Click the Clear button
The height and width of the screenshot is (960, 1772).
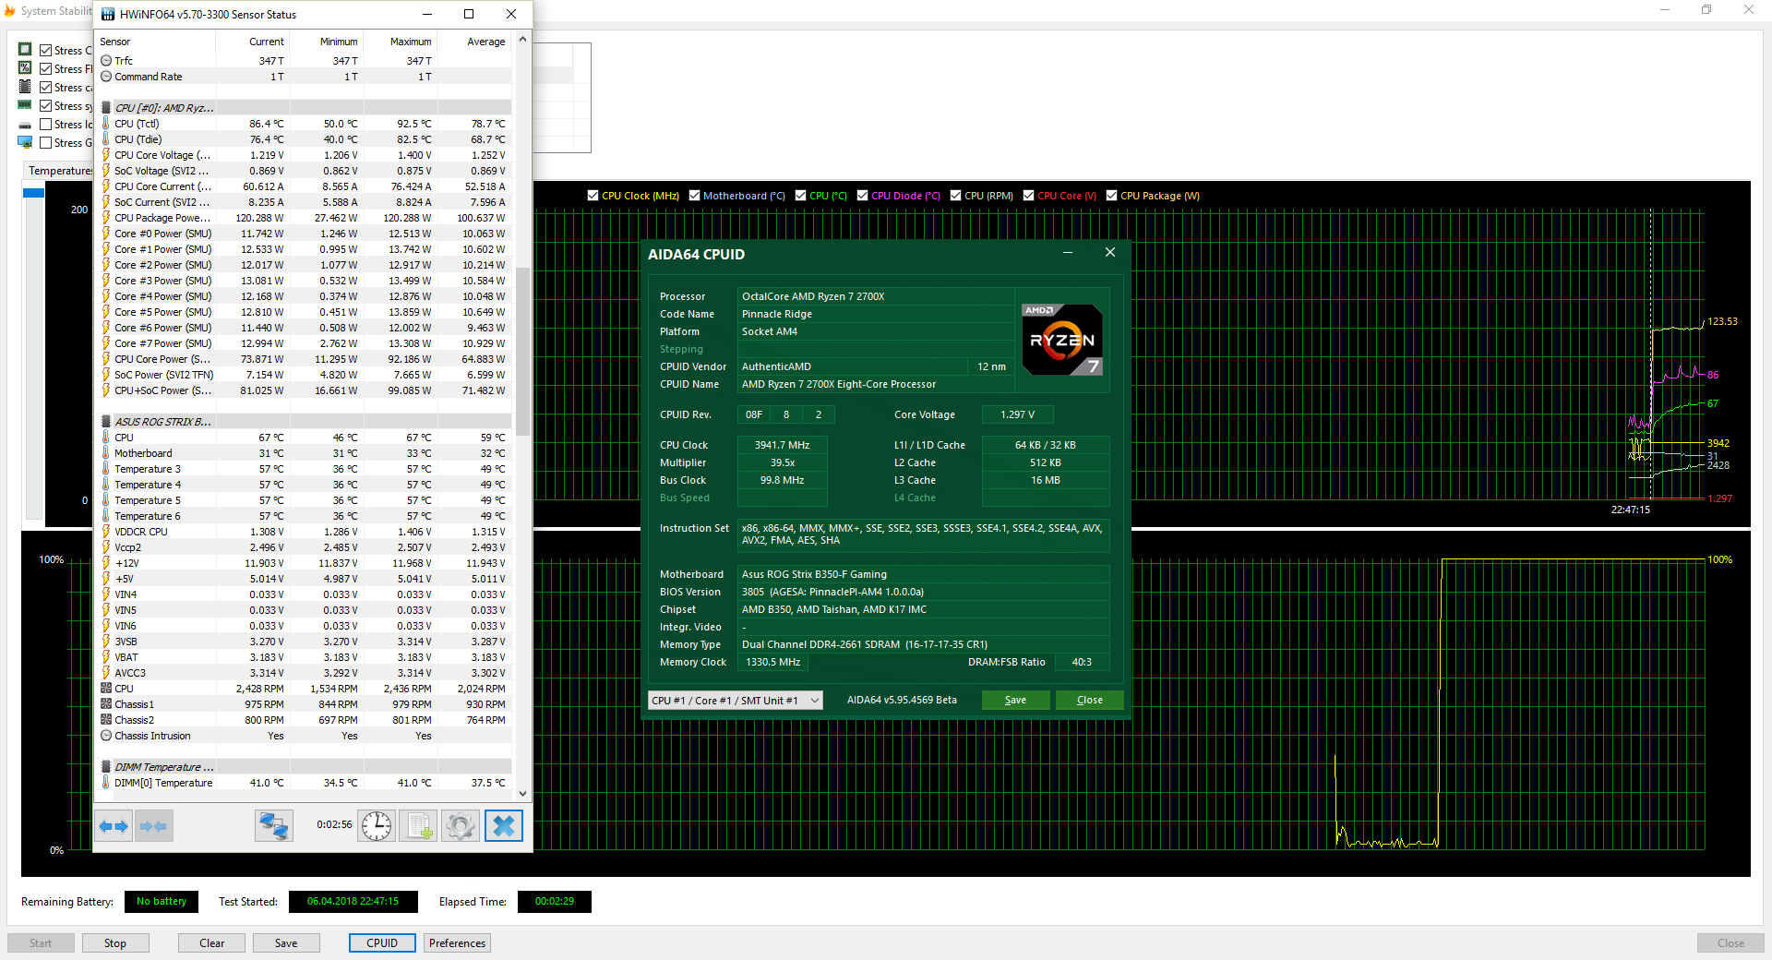pos(212,943)
